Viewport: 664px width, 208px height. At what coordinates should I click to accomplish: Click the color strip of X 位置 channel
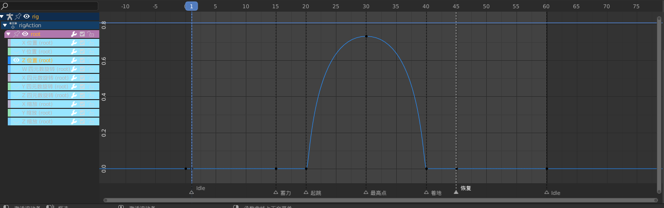[9, 43]
